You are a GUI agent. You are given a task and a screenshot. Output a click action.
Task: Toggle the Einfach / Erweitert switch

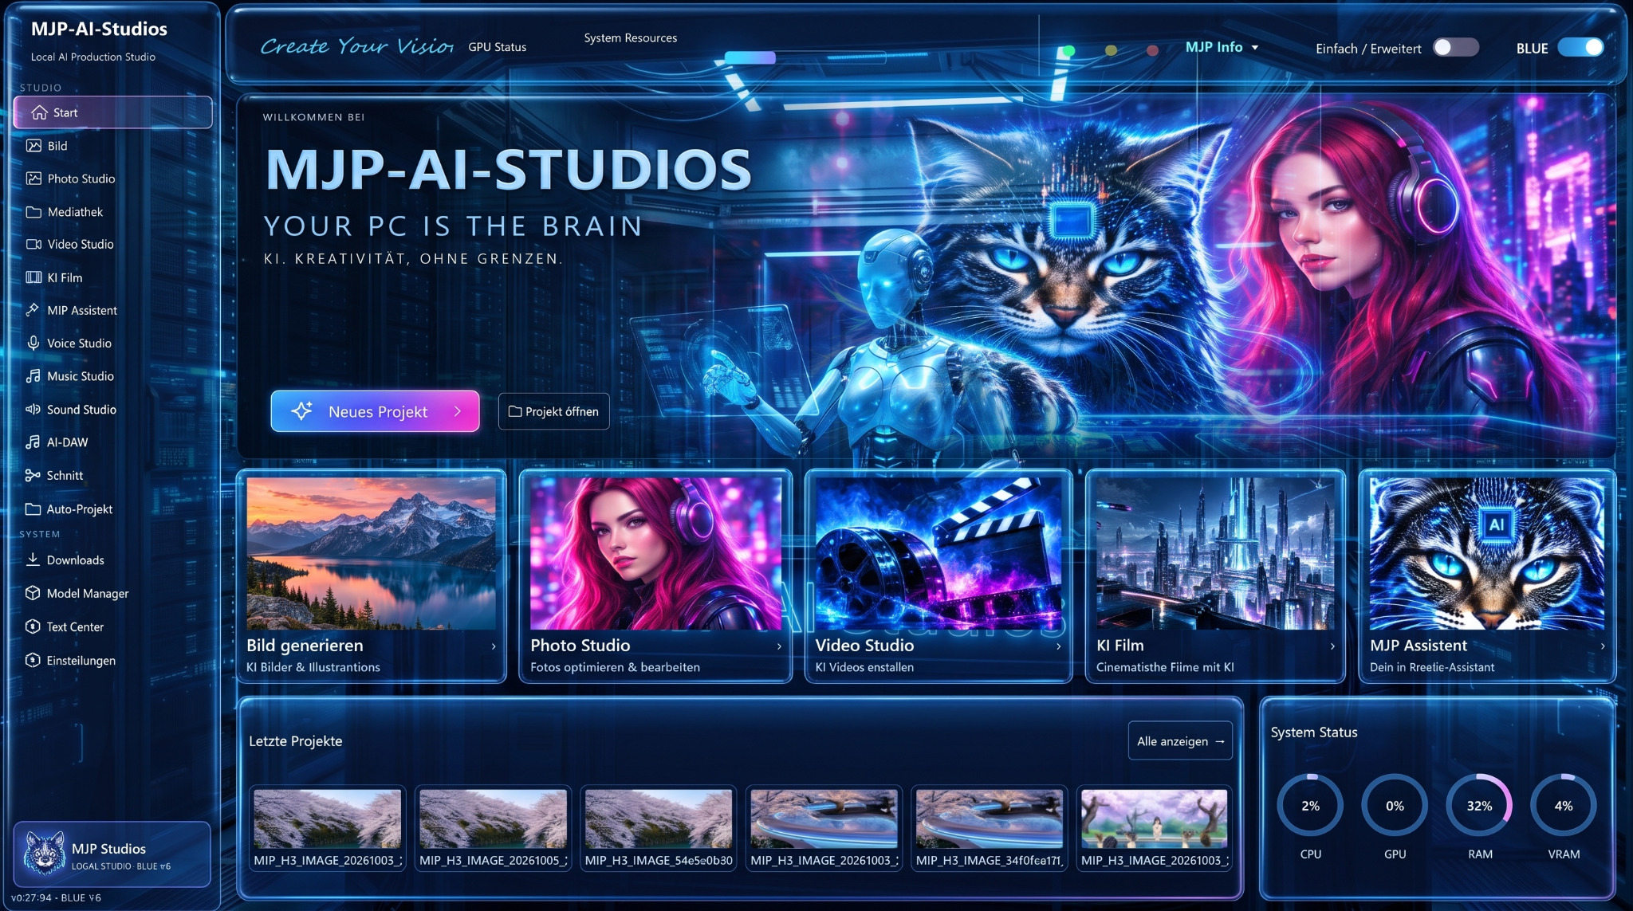pyautogui.click(x=1455, y=48)
